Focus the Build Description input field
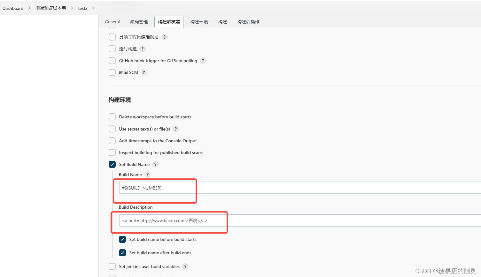This screenshot has height=277, width=481. (x=300, y=221)
